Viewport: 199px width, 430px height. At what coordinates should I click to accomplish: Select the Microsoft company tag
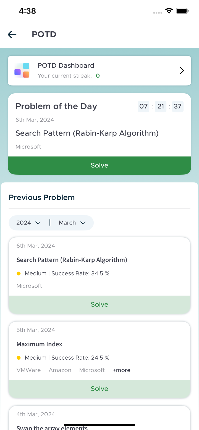coord(92,370)
